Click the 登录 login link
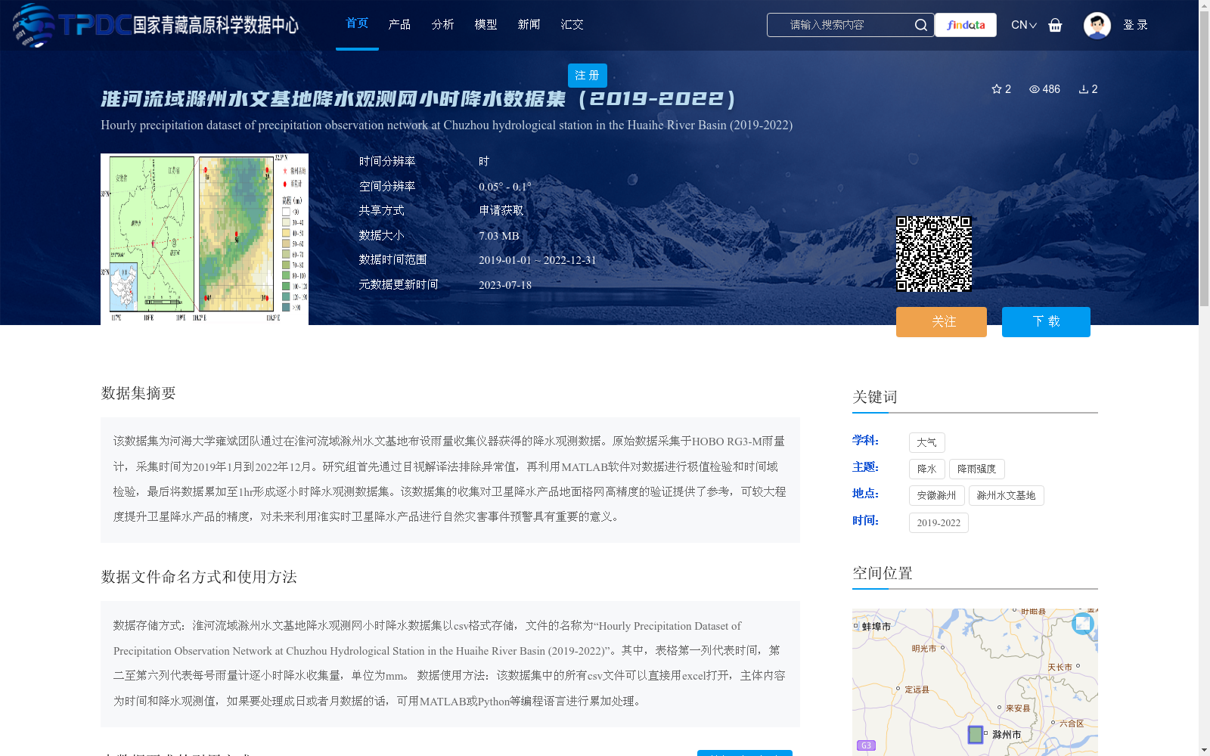 click(1135, 25)
